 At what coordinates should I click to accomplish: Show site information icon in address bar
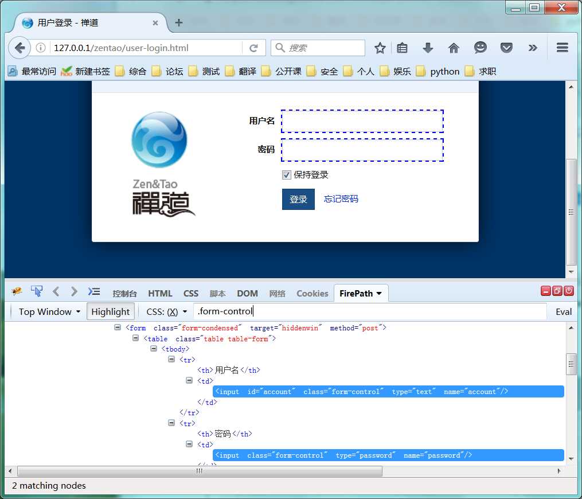tap(41, 48)
